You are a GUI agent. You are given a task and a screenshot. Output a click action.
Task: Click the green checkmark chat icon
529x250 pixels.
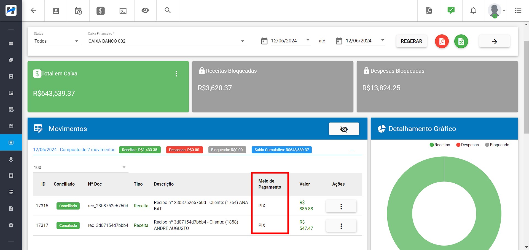point(451,10)
